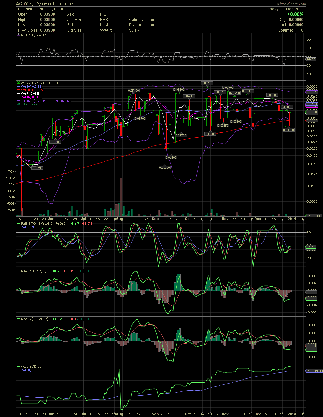Click the 0.01490 price callout
Viewport: 323px width, 417px height.
tap(37, 168)
